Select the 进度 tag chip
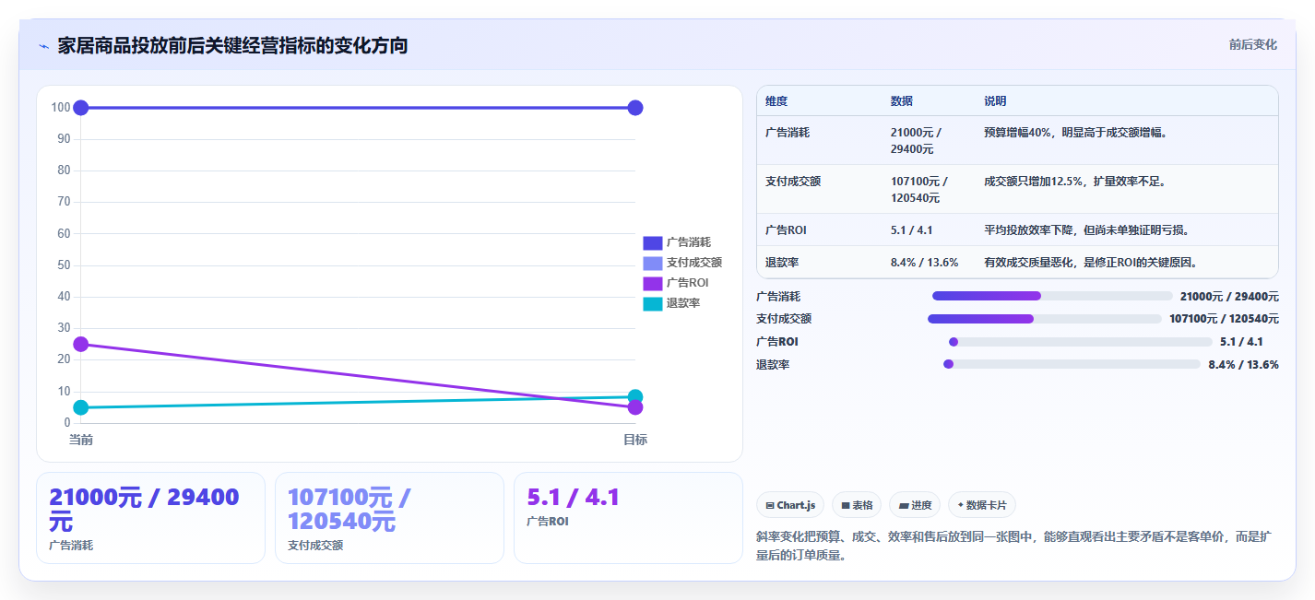 click(x=915, y=505)
